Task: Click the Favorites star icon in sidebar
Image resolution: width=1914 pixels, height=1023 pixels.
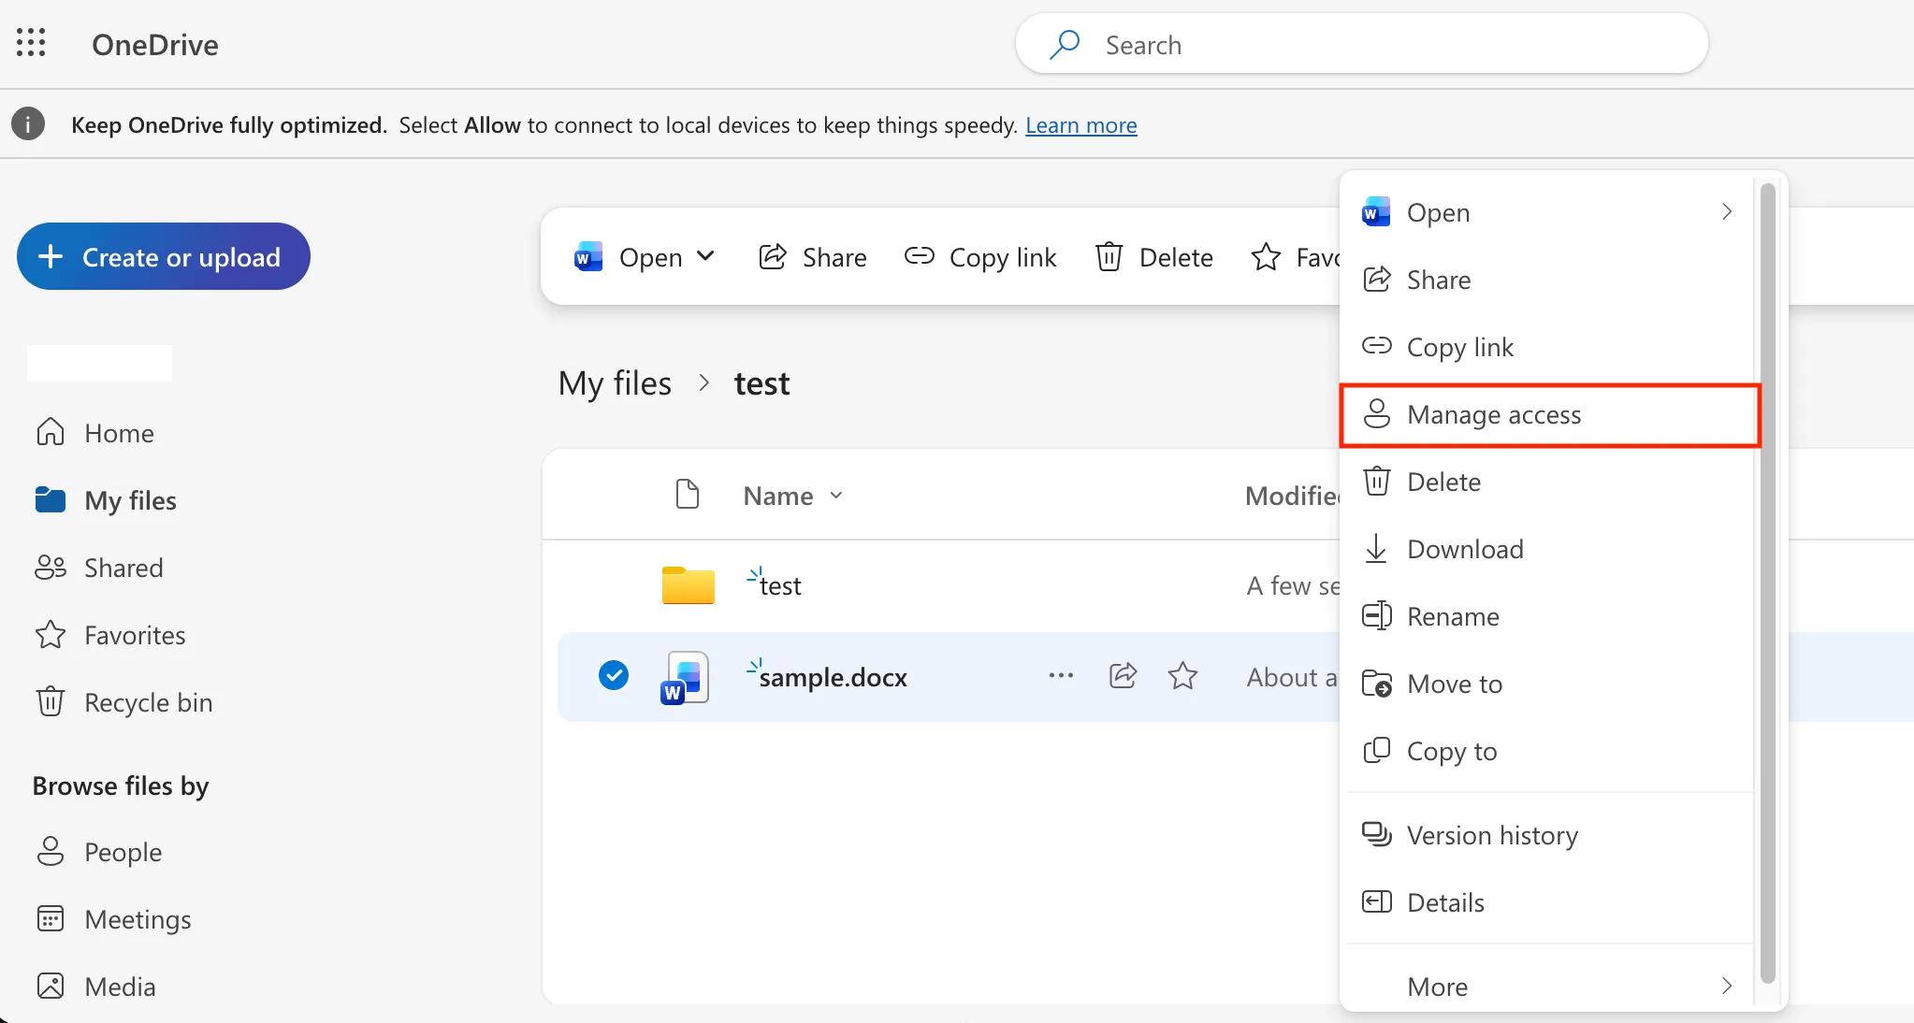Action: tap(51, 635)
